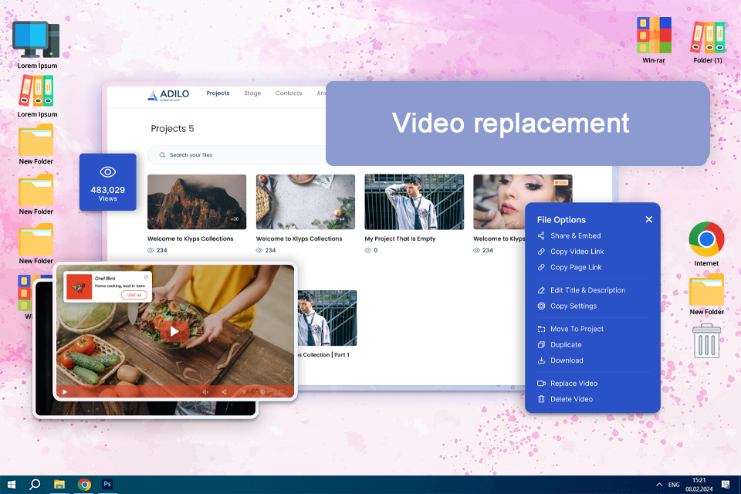Viewport: 741px width, 494px height.
Task: Open the Folder (1) desktop icon
Action: pos(708,37)
